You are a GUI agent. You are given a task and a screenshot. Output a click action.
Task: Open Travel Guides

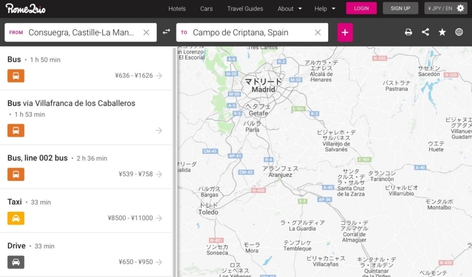click(x=245, y=9)
